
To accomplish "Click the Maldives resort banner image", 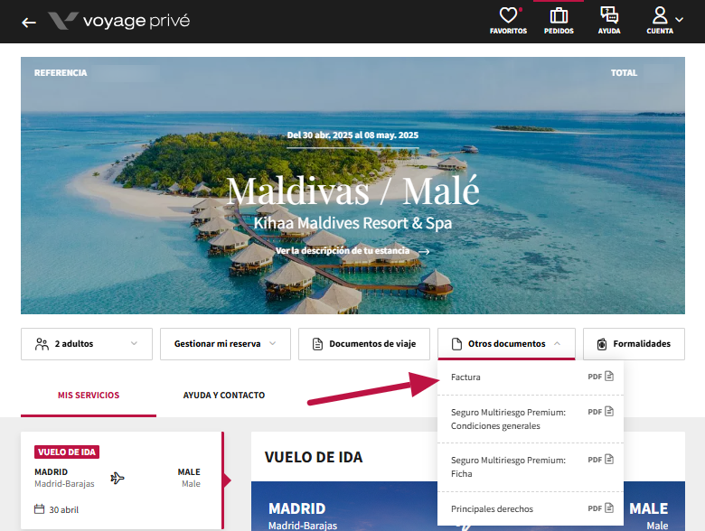I will pyautogui.click(x=352, y=185).
